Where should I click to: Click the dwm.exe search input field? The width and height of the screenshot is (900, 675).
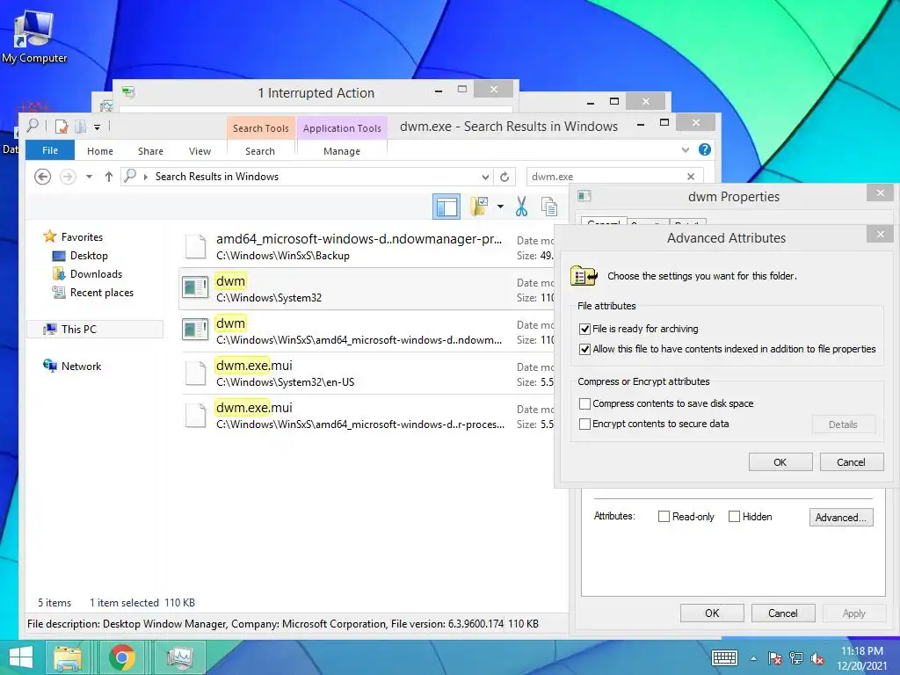pos(606,176)
